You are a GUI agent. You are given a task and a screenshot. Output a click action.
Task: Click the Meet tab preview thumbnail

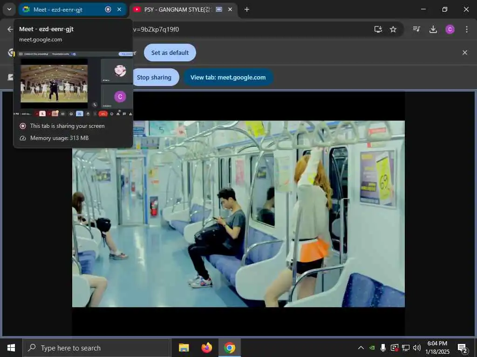[73, 84]
